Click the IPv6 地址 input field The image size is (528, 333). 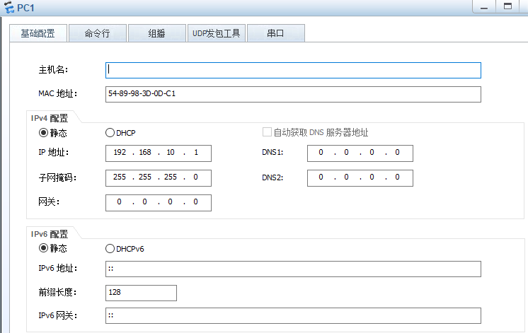pos(293,269)
